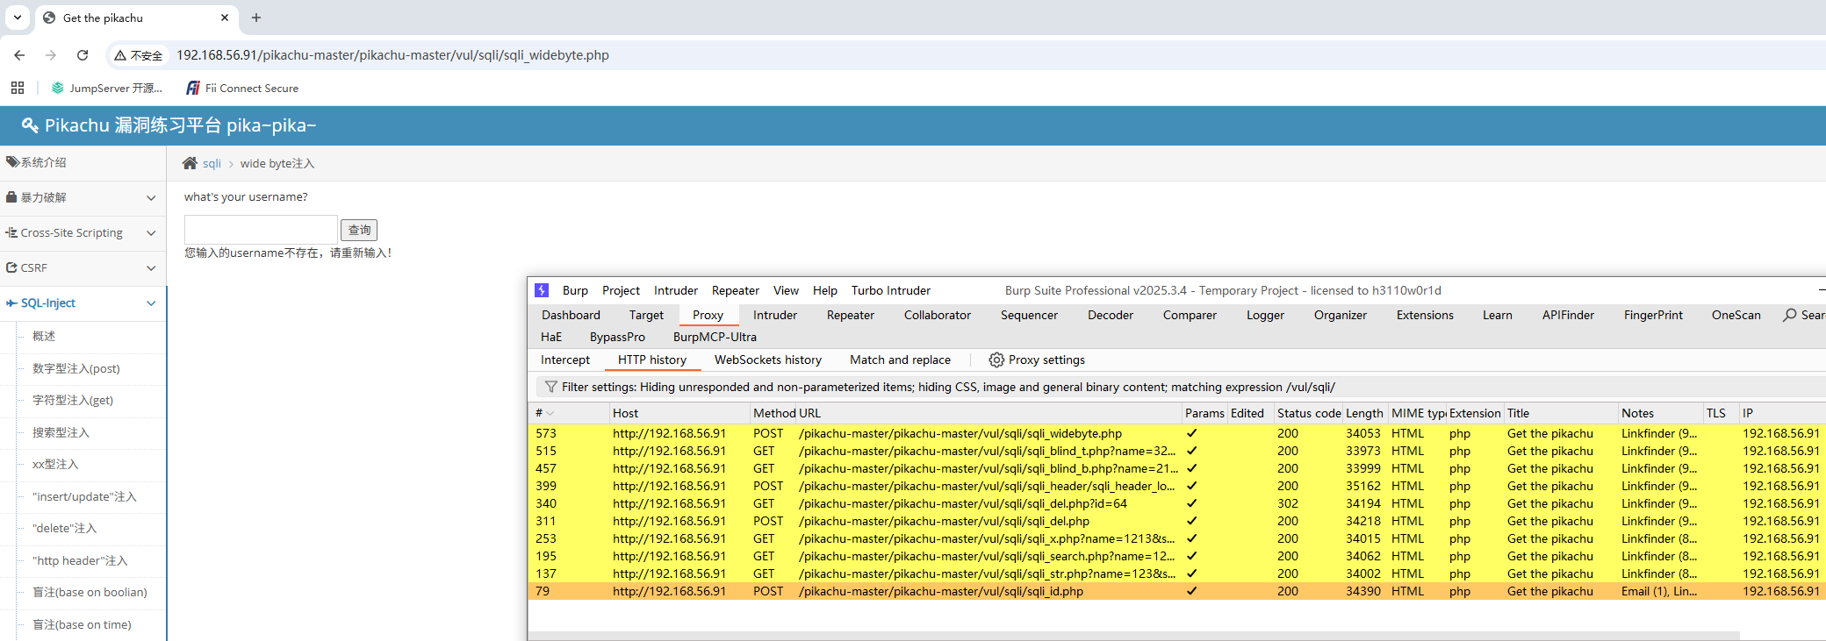This screenshot has height=641, width=1826.
Task: Open the Help menu in Burp
Action: point(824,290)
